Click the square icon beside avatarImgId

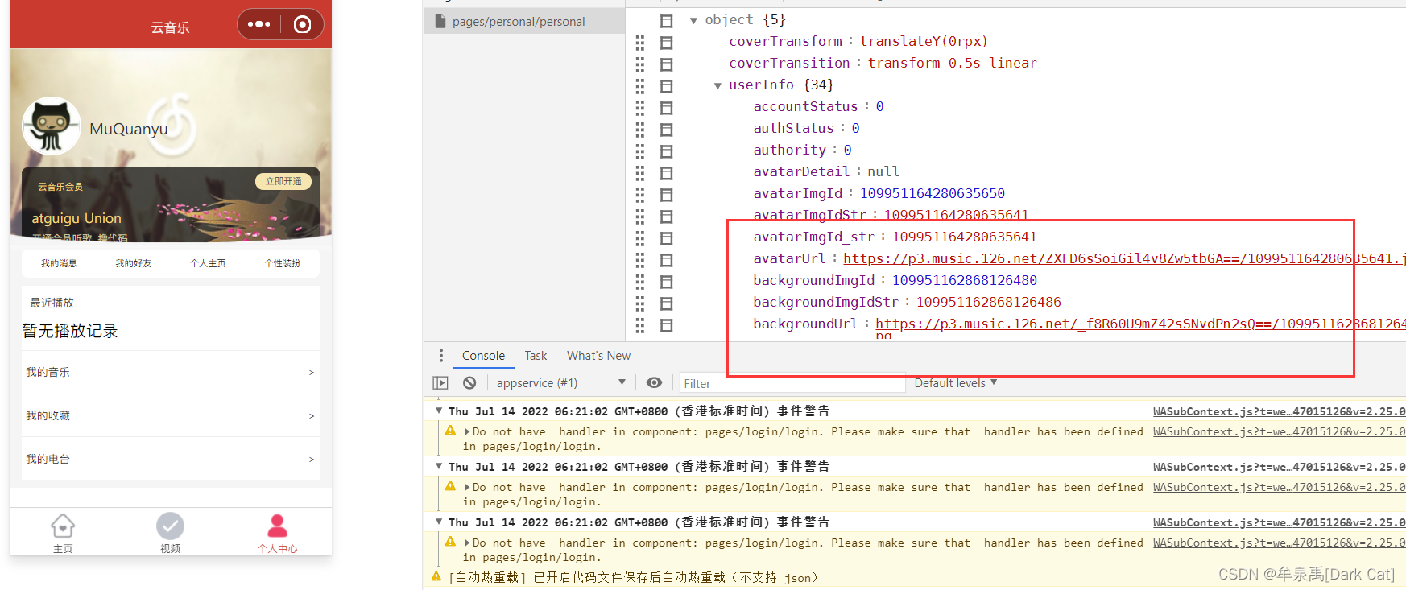tap(666, 195)
